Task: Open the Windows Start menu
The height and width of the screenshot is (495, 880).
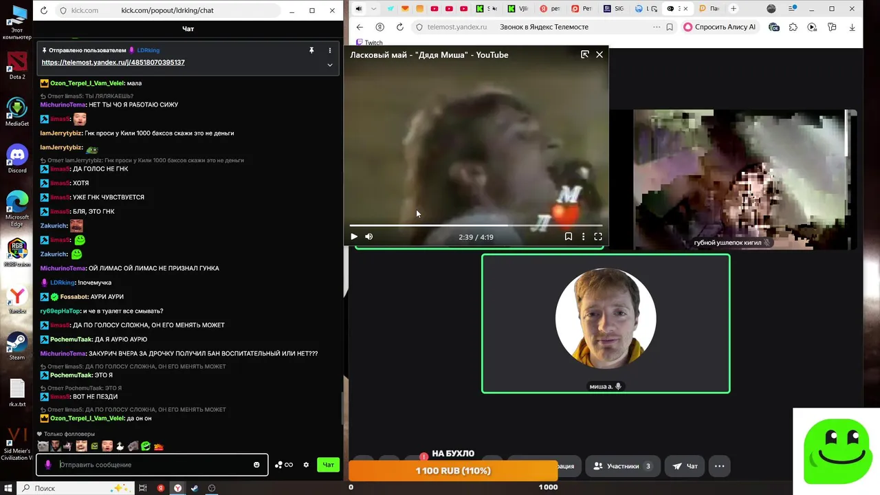Action: click(x=8, y=488)
